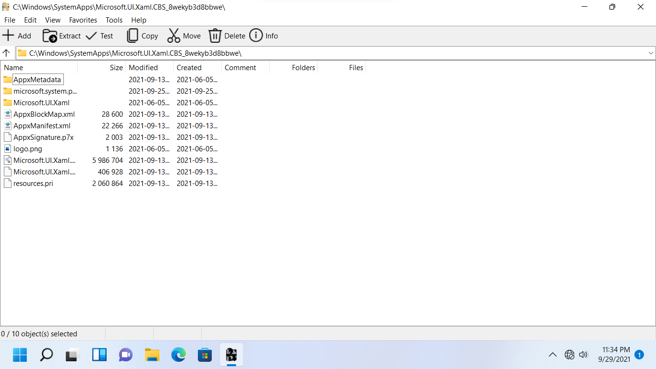The width and height of the screenshot is (656, 369).
Task: Select the Move scissors tool
Action: [184, 36]
